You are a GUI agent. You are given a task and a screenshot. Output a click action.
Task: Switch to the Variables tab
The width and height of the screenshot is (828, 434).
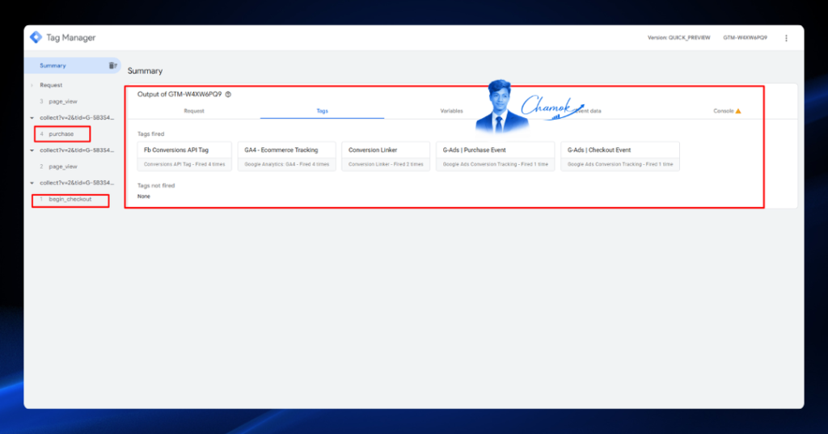451,111
